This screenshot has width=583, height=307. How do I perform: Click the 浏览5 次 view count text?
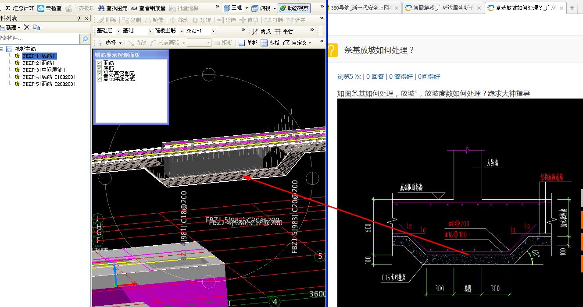(x=349, y=77)
